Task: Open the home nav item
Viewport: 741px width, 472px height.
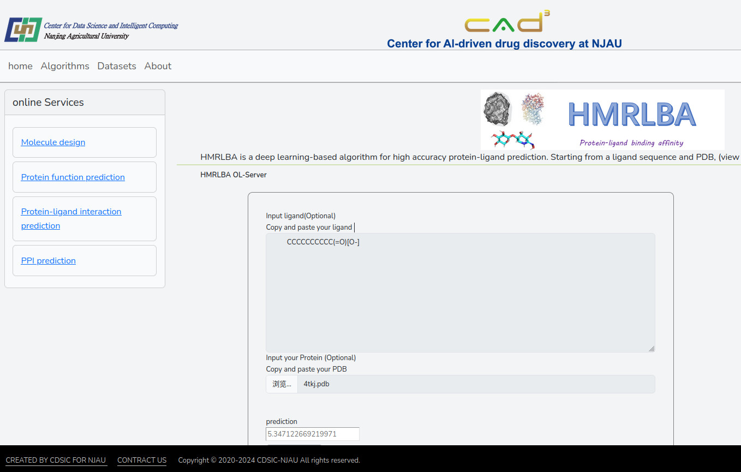Action: point(20,66)
